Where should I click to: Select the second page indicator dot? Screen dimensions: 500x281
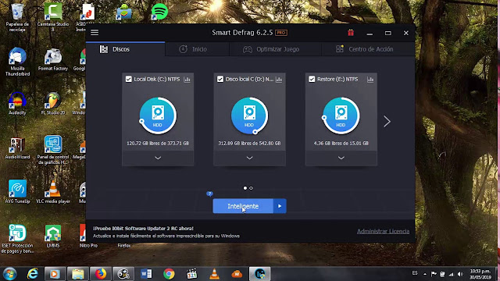coord(251,188)
